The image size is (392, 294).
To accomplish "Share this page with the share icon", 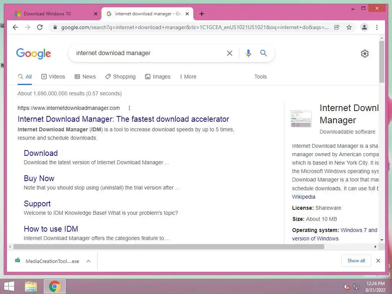I will [x=337, y=27].
